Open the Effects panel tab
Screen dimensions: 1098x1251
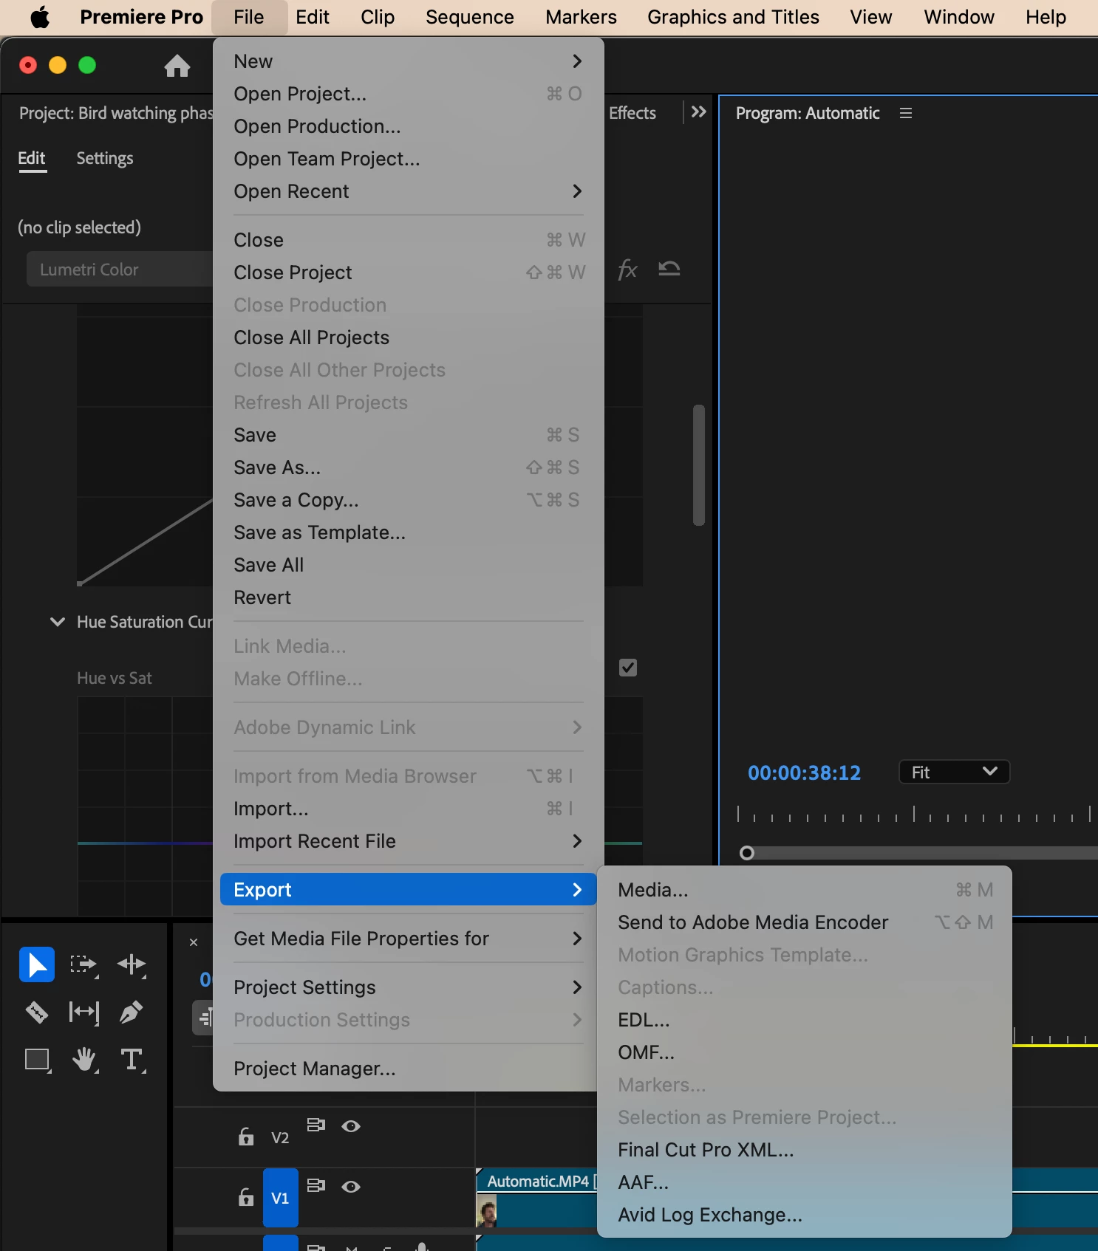632,113
